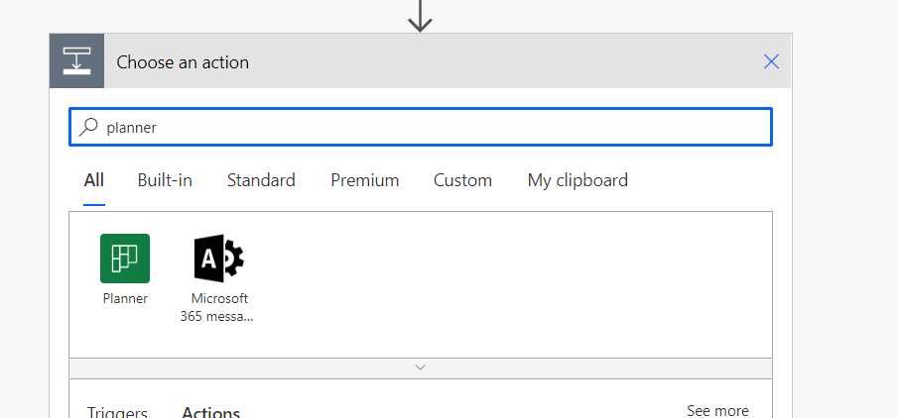Focus the search field containing "planner"
898x418 pixels.
(x=427, y=127)
